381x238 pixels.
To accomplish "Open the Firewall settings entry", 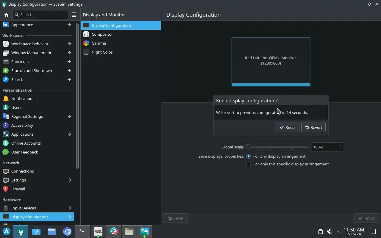I will pyautogui.click(x=37, y=189).
